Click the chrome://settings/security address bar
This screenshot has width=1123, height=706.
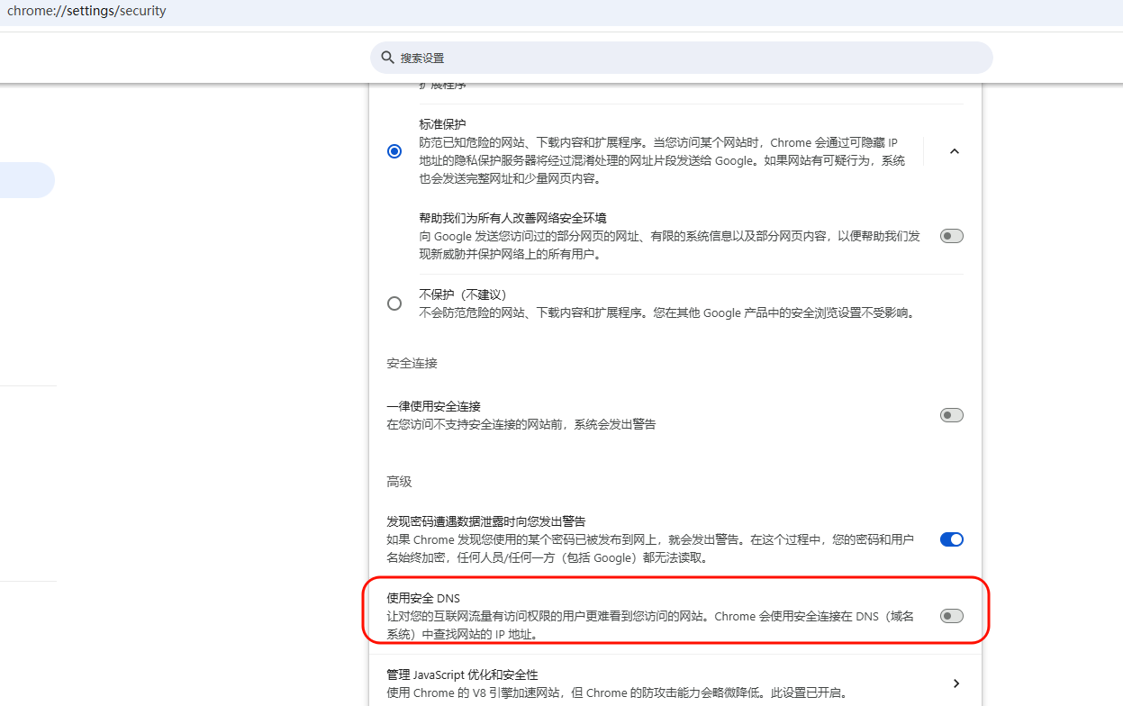pos(86,12)
